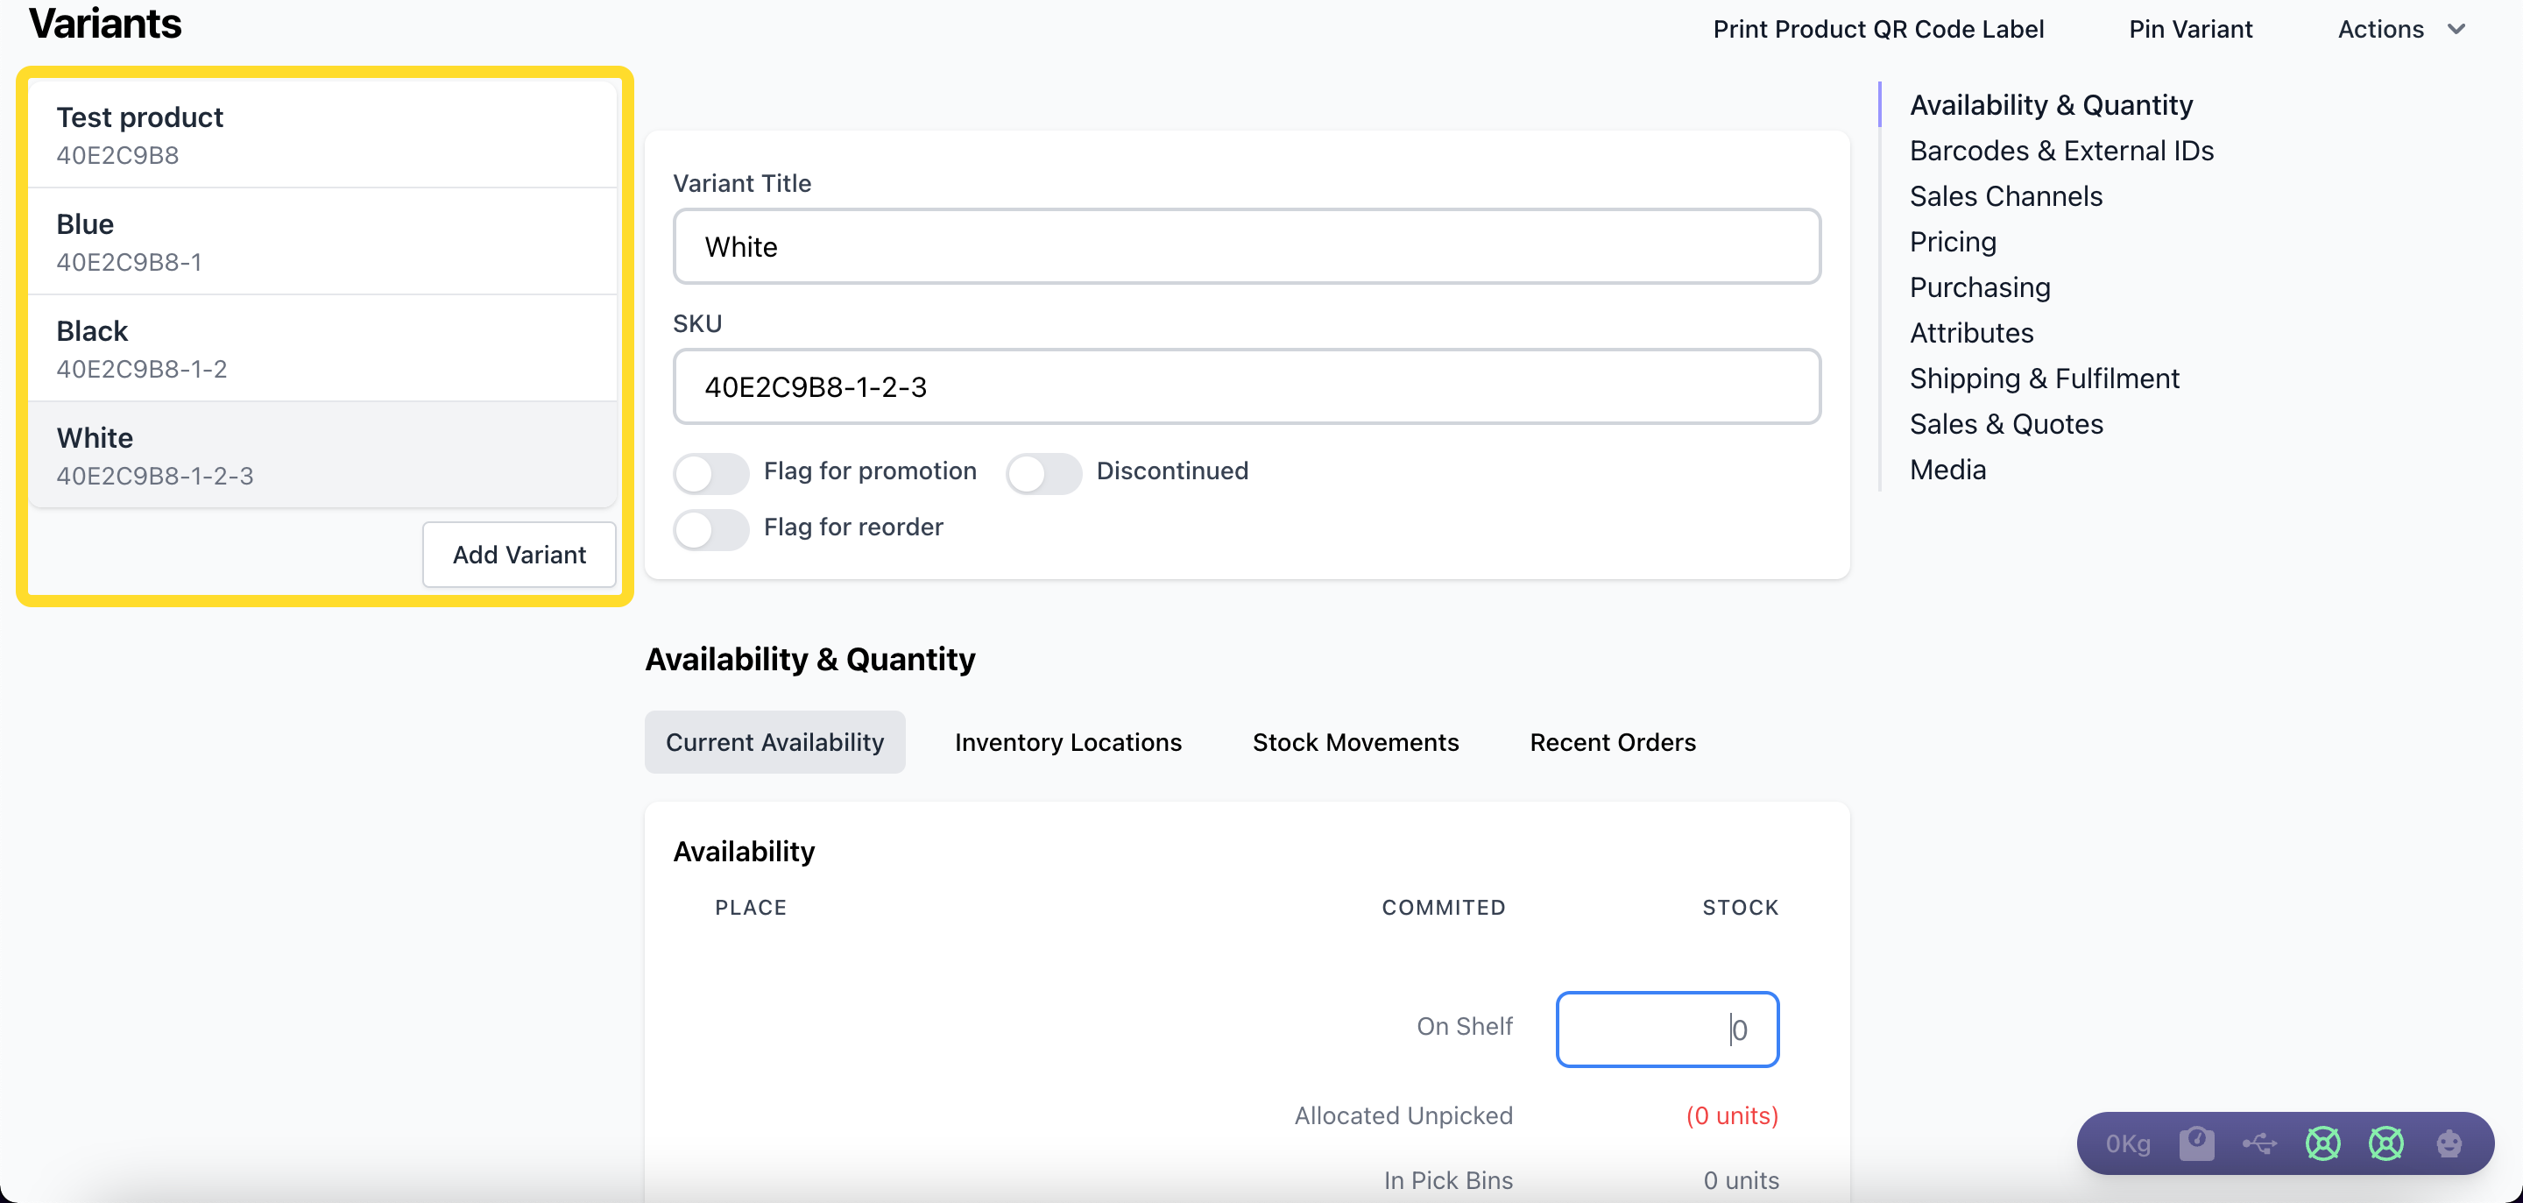
Task: Select the Blue variant in list
Action: click(x=322, y=241)
